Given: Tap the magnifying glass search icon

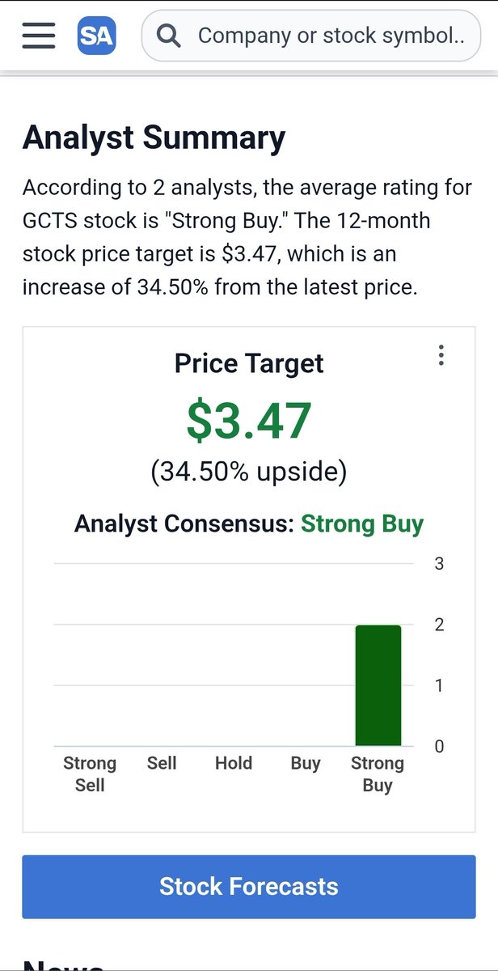Looking at the screenshot, I should [169, 36].
